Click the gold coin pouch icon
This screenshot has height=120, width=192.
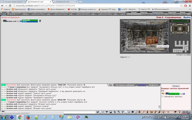coord(147,112)
